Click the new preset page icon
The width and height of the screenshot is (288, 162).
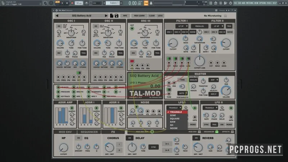(x=112, y=15)
